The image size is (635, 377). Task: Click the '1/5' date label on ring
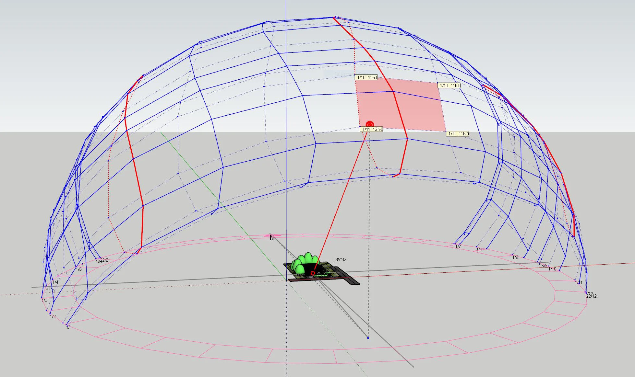click(x=79, y=269)
